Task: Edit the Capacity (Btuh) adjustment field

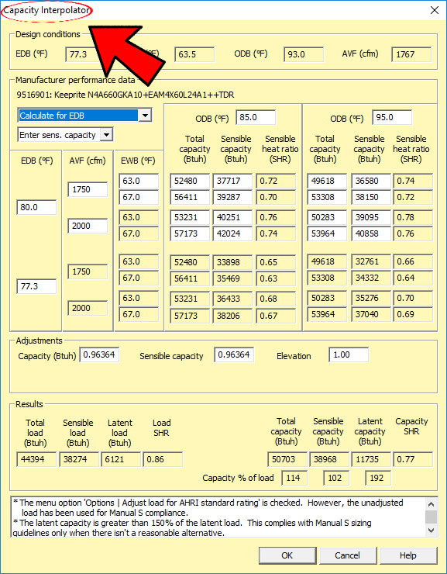Action: click(x=99, y=354)
